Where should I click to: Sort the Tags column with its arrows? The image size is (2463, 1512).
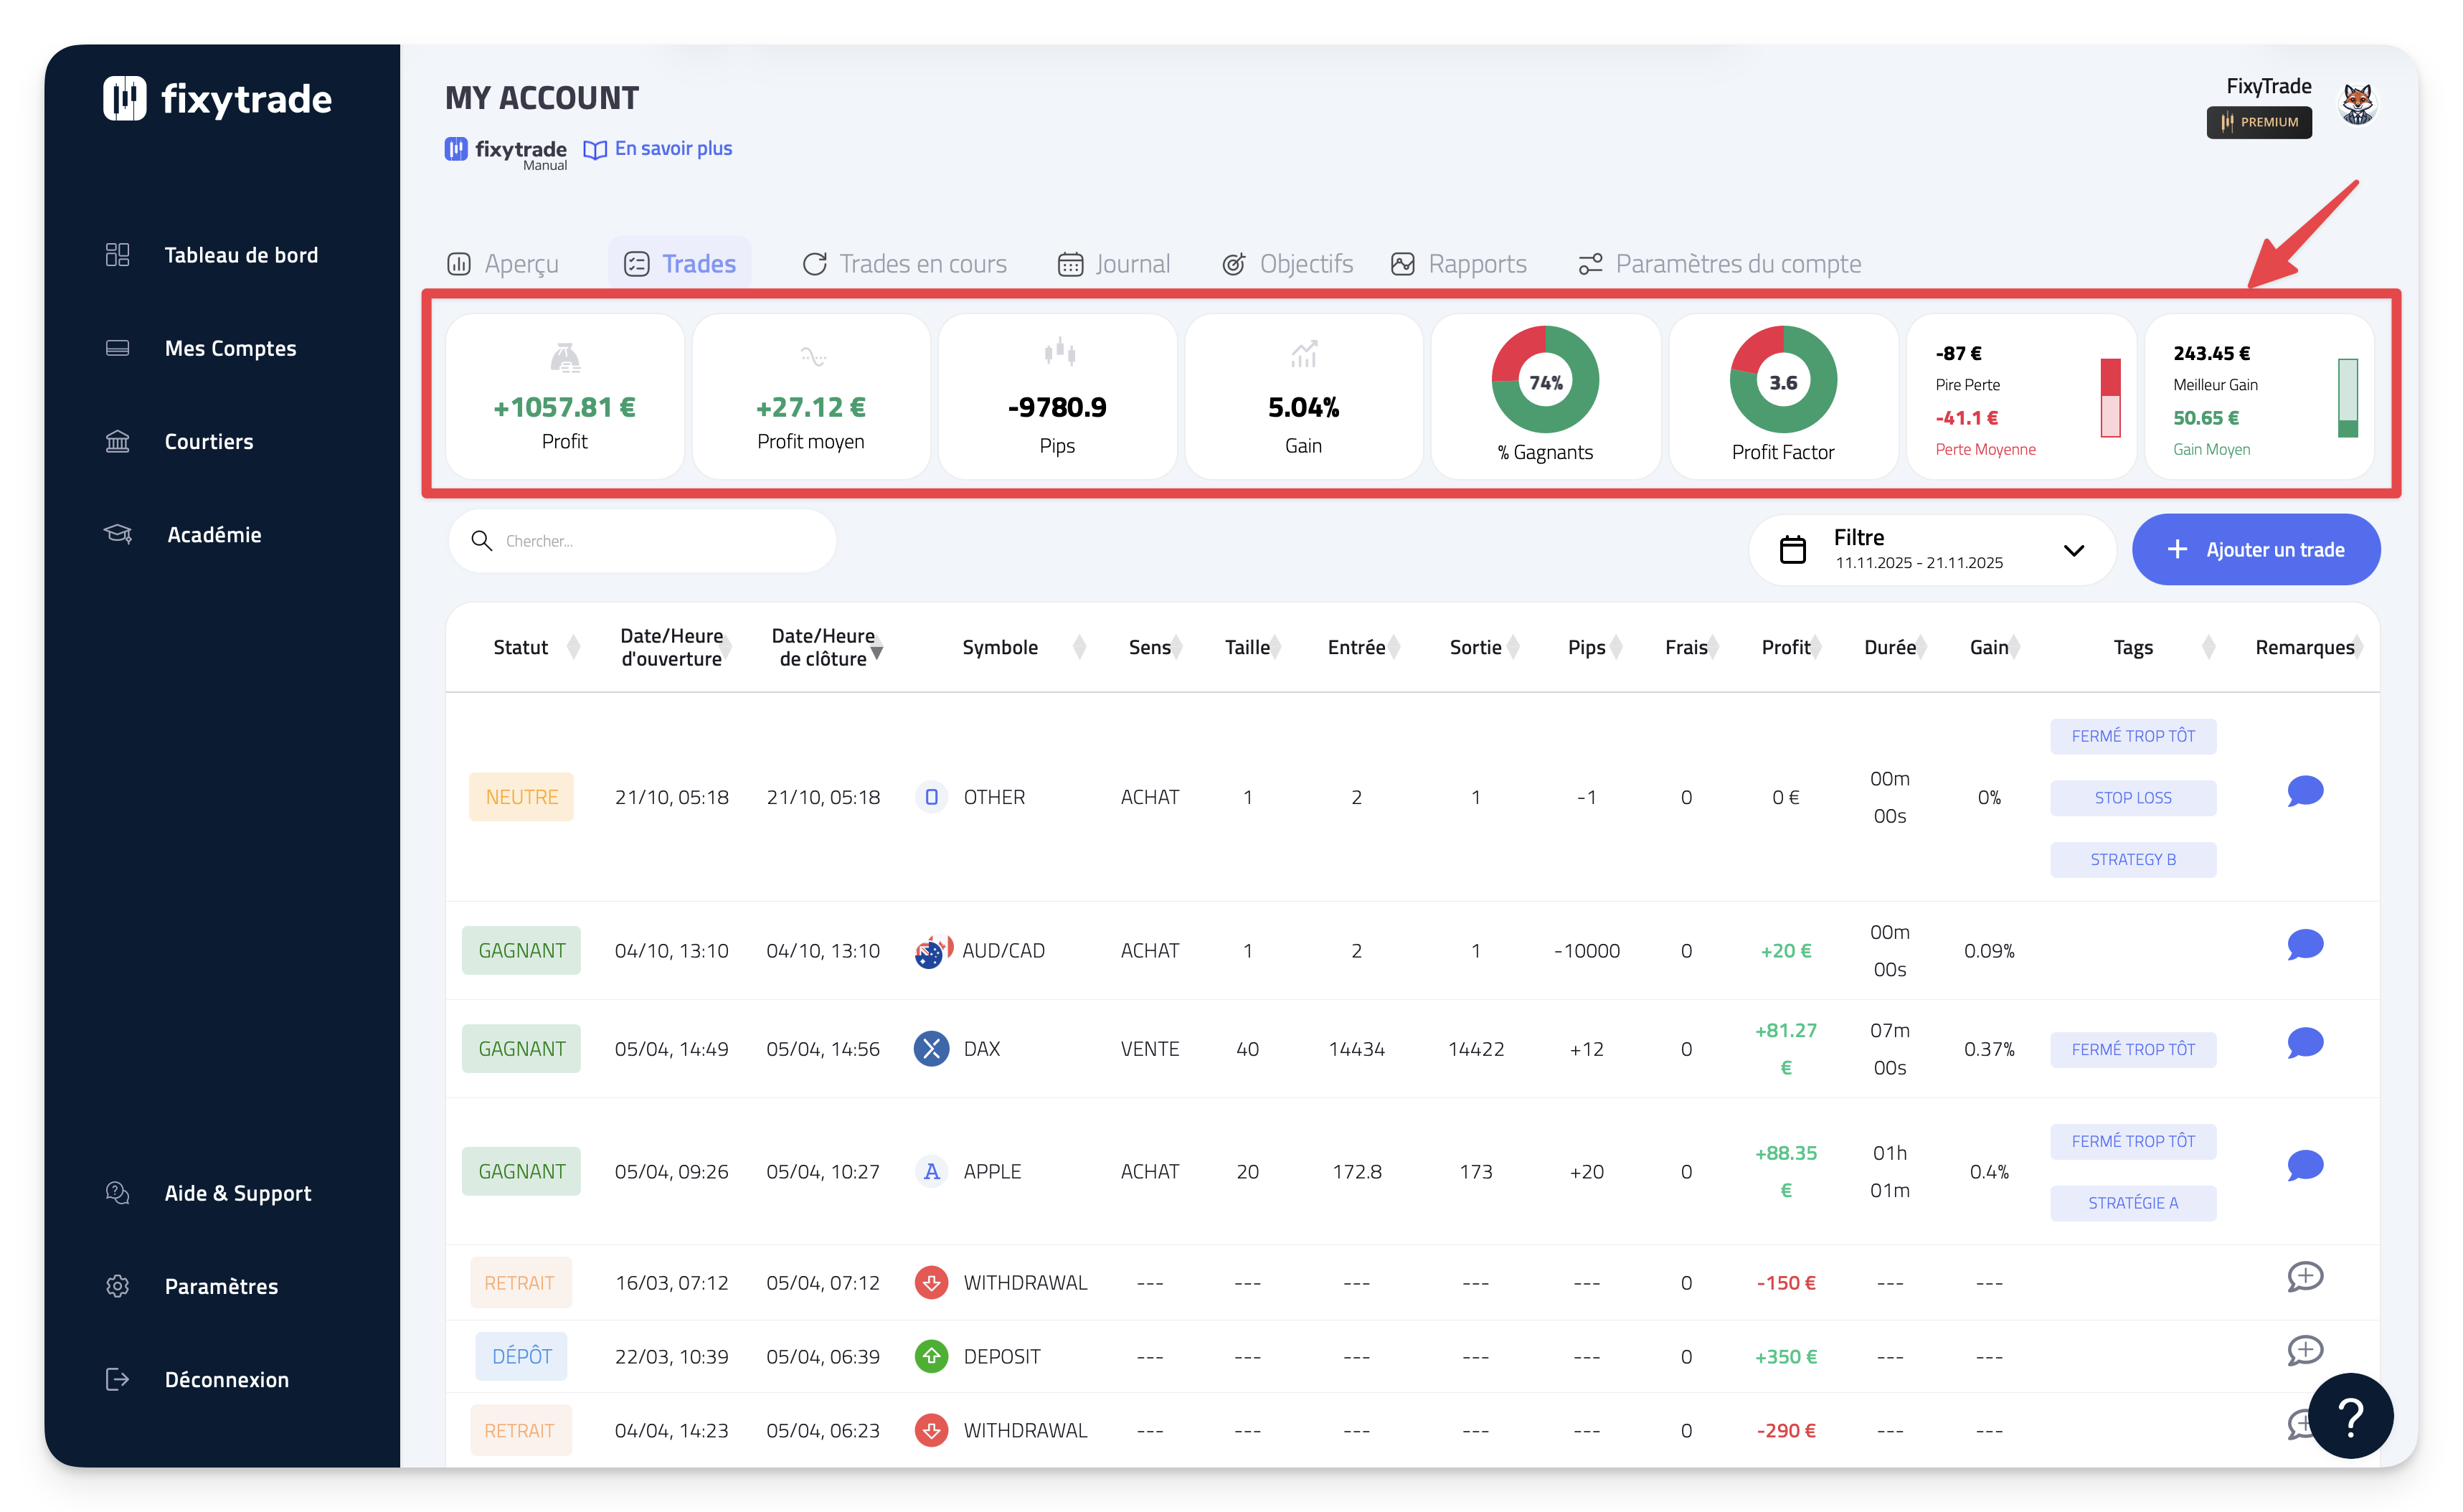tap(2208, 647)
